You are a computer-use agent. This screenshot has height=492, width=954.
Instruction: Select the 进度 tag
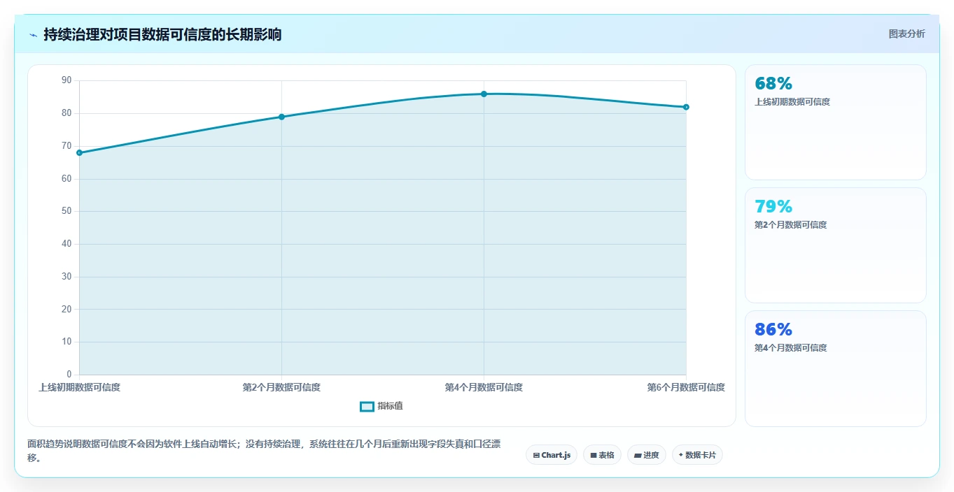coord(647,455)
